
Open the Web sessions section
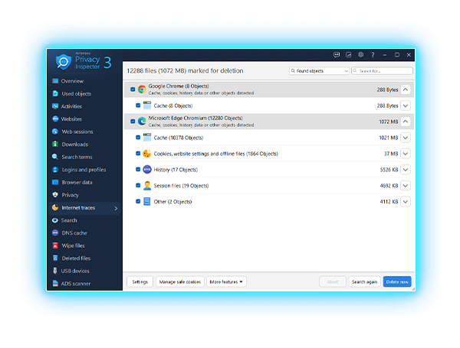[x=77, y=132]
